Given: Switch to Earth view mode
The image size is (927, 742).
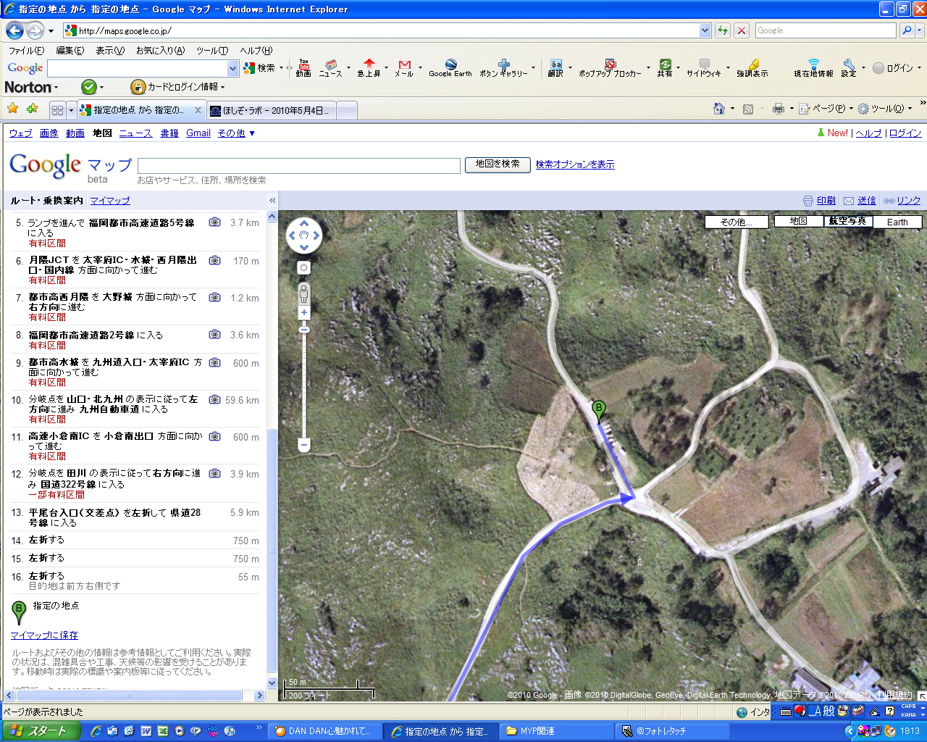Looking at the screenshot, I should [x=897, y=222].
